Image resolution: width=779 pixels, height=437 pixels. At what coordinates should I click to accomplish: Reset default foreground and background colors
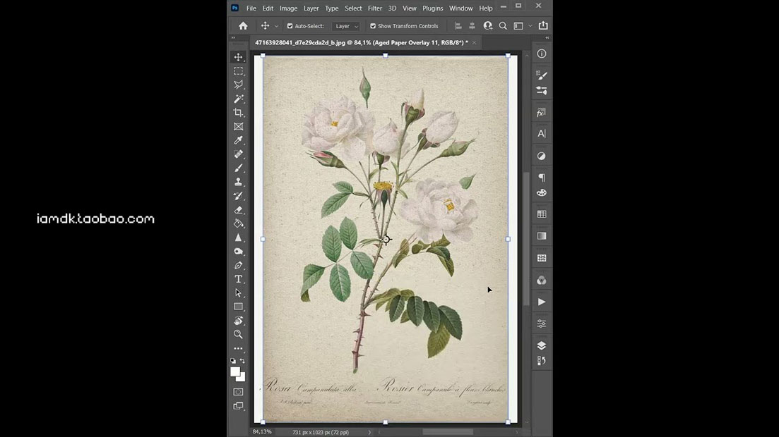click(233, 361)
